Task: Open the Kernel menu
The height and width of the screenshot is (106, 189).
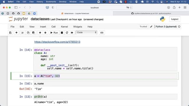Action: (64, 27)
